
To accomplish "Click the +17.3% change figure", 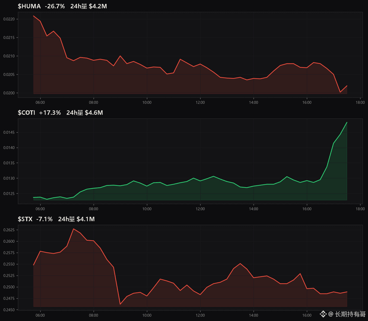I will [50, 113].
